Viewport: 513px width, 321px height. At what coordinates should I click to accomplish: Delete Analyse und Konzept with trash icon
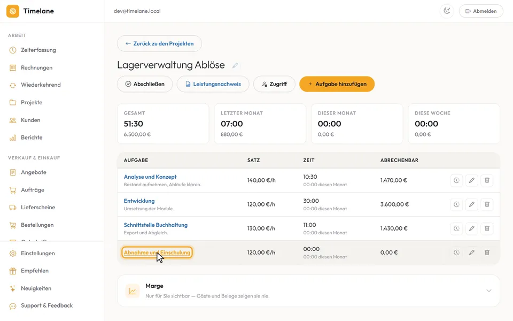pyautogui.click(x=487, y=180)
